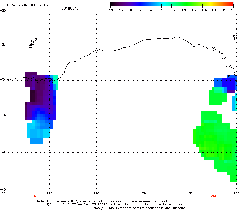Click the NOAA/NESDIS credit line
The width and height of the screenshot is (239, 210).
click(x=140, y=208)
